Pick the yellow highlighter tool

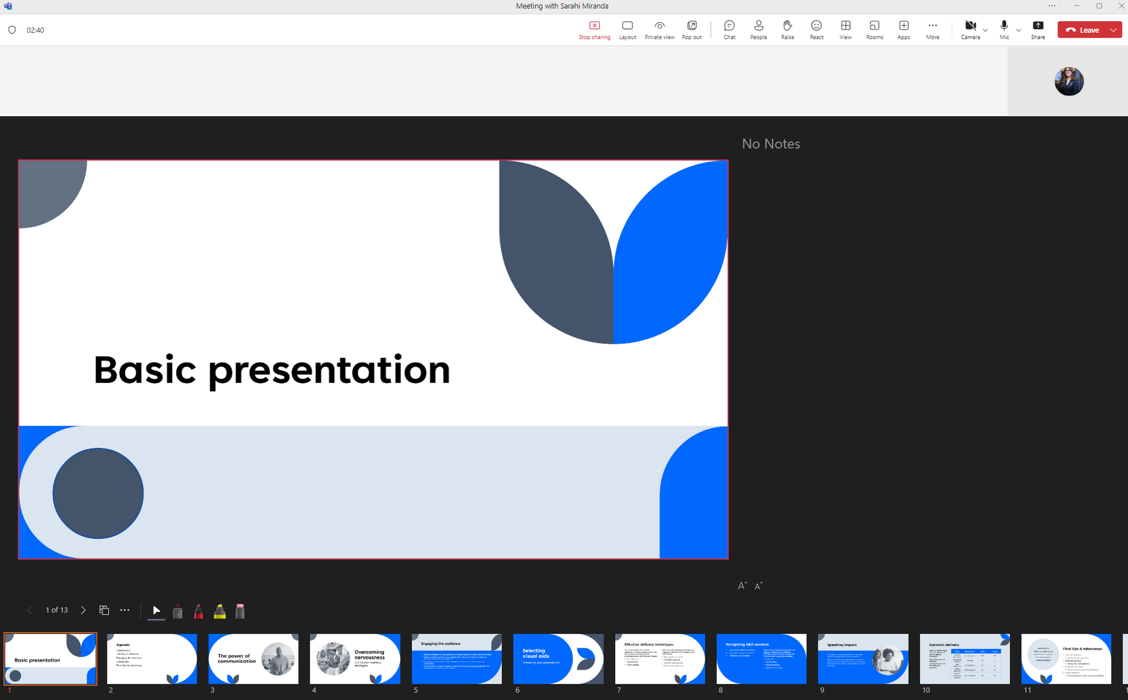click(219, 611)
